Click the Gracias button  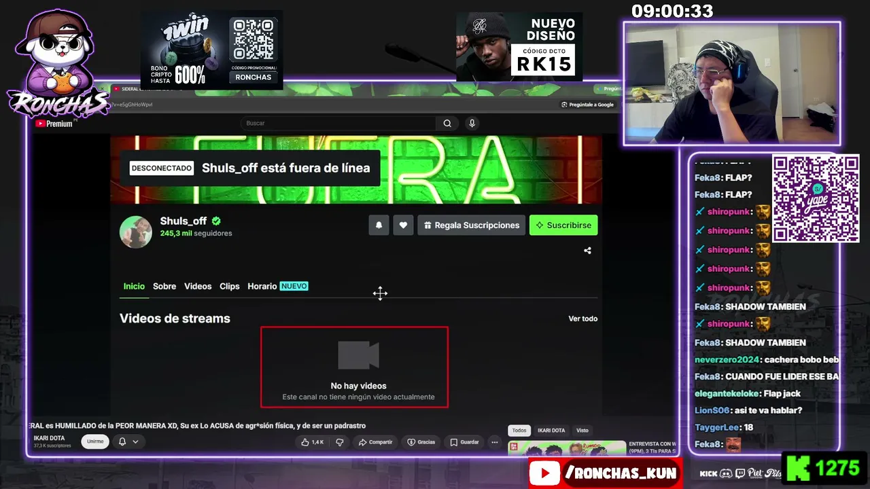[x=421, y=442]
